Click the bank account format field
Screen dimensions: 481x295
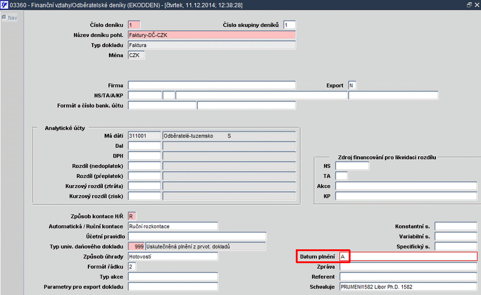click(162, 106)
